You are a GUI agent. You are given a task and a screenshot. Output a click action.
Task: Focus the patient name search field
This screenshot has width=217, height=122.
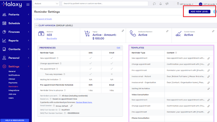(x=105, y=3)
